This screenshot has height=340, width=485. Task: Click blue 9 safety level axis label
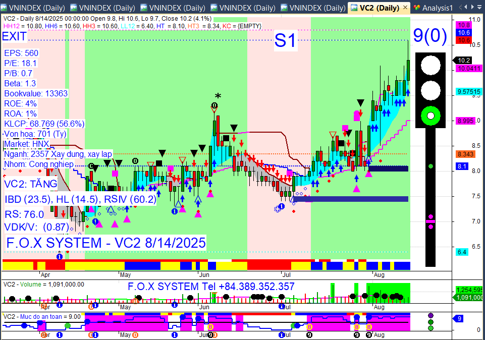tap(458, 319)
